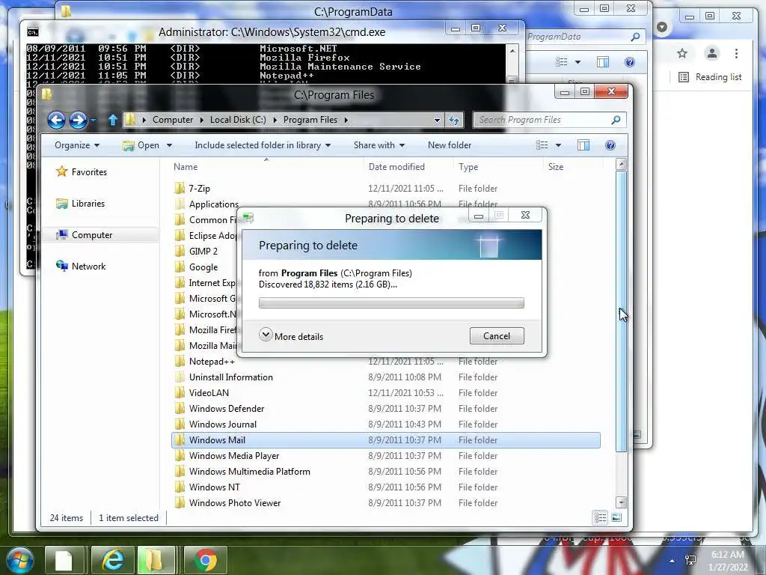Image resolution: width=766 pixels, height=575 pixels.
Task: Open Share with dropdown
Action: 379,145
